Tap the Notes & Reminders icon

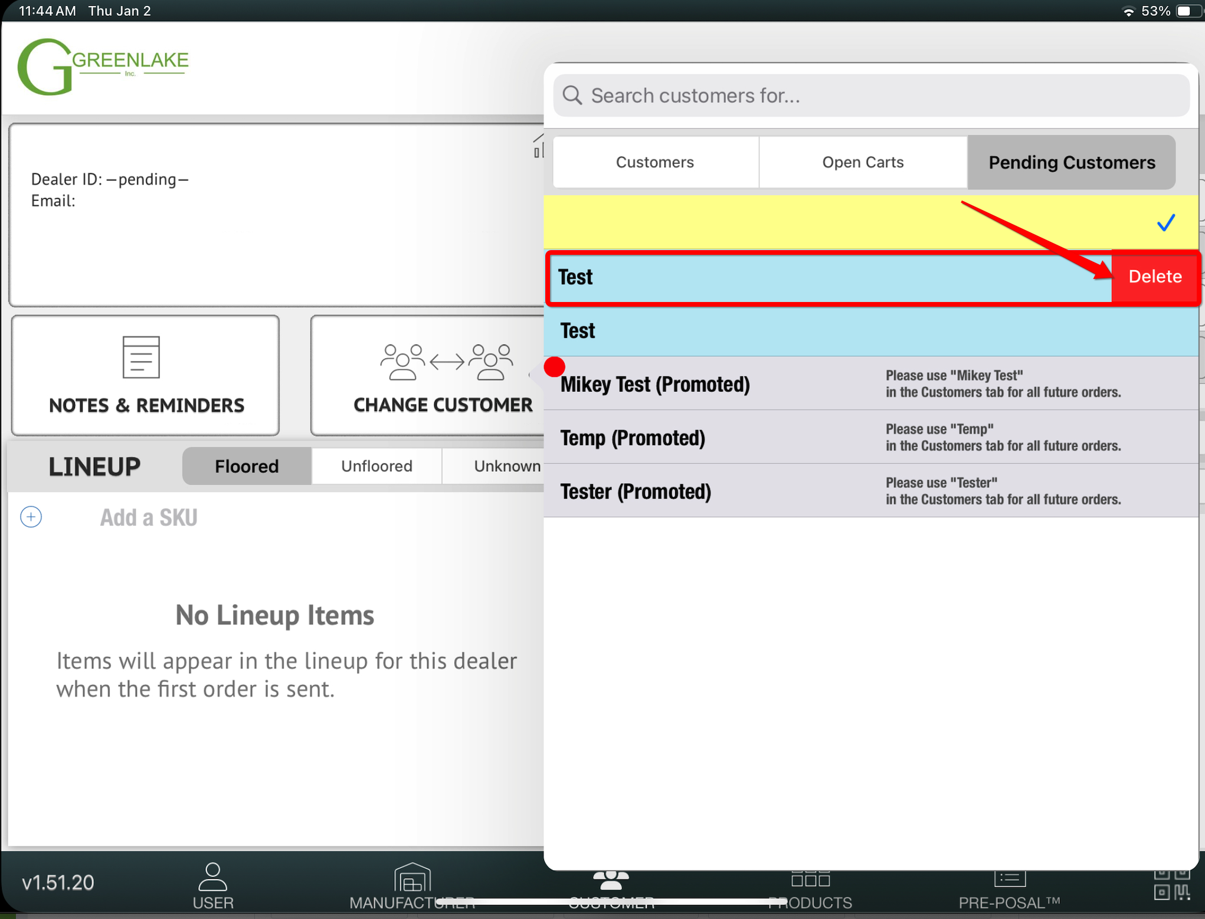pos(141,357)
